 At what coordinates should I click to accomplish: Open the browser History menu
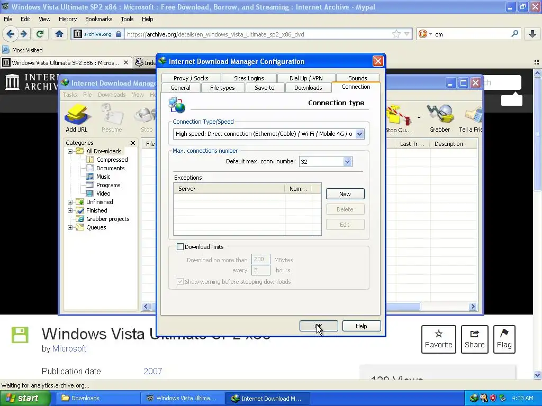67,19
